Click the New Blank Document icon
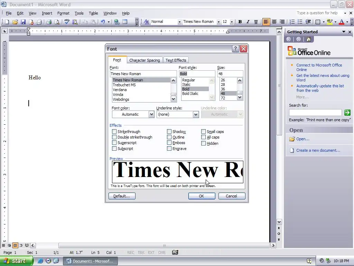The image size is (354, 266). [x=7, y=22]
